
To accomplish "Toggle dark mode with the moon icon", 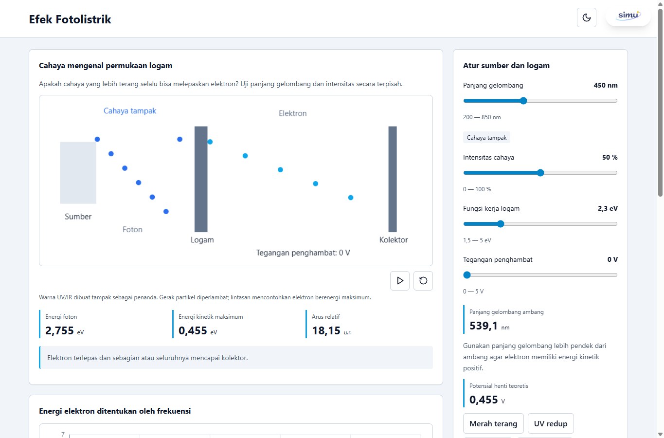I will tap(587, 18).
